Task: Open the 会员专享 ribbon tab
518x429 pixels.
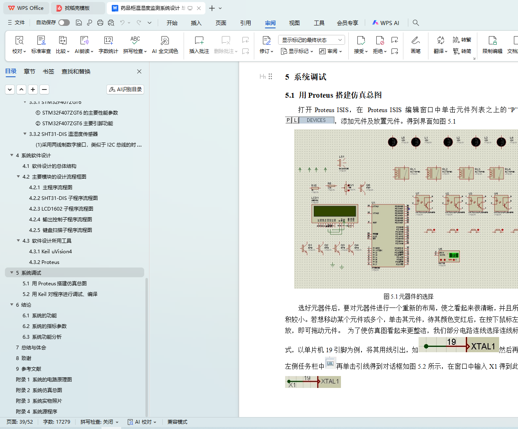Action: (x=348, y=23)
